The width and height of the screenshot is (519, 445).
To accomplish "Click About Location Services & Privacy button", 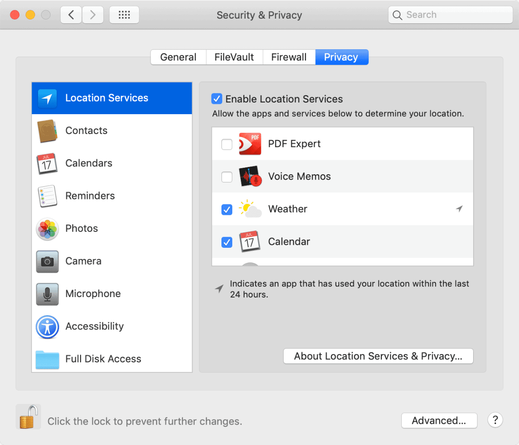I will [378, 356].
